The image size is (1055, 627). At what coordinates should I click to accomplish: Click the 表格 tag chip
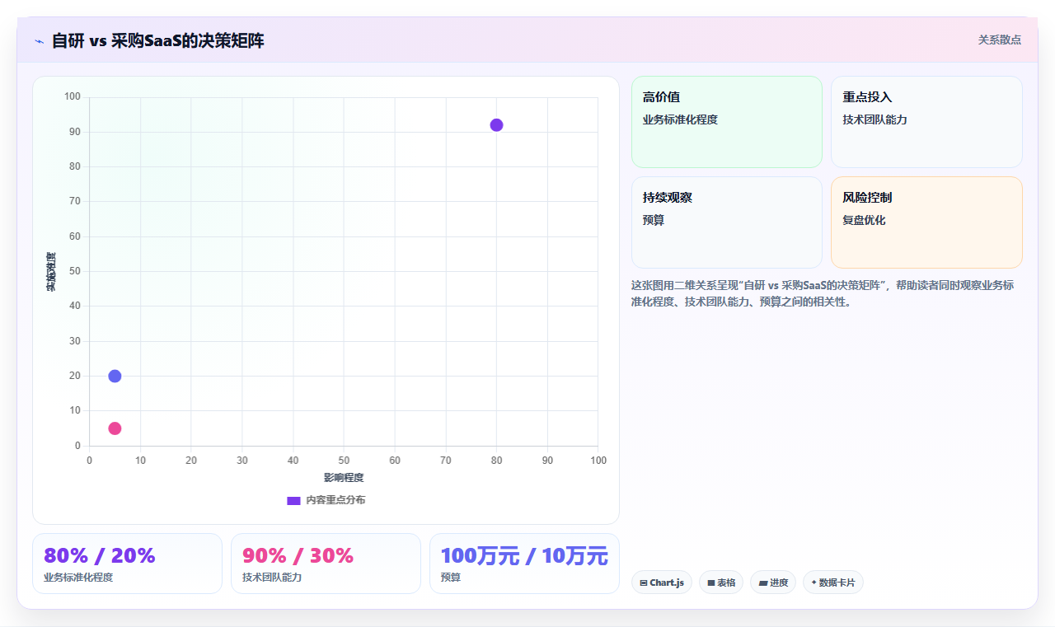[721, 583]
